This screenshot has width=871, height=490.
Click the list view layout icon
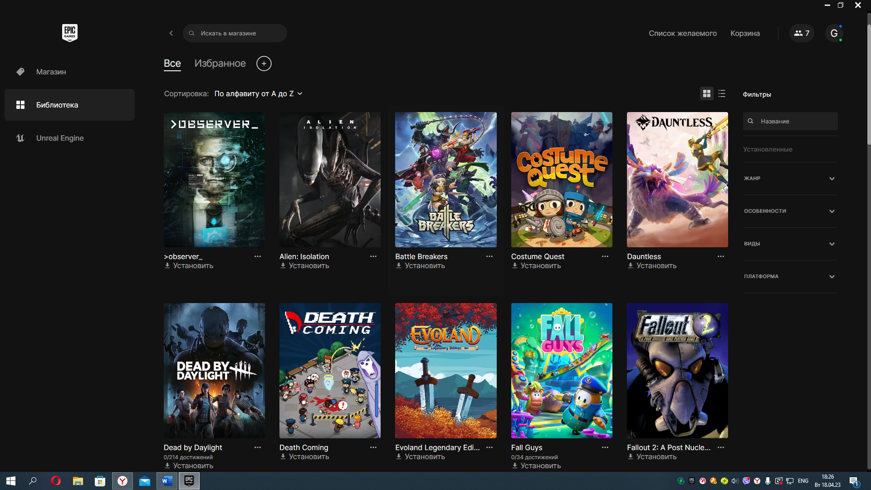(721, 93)
